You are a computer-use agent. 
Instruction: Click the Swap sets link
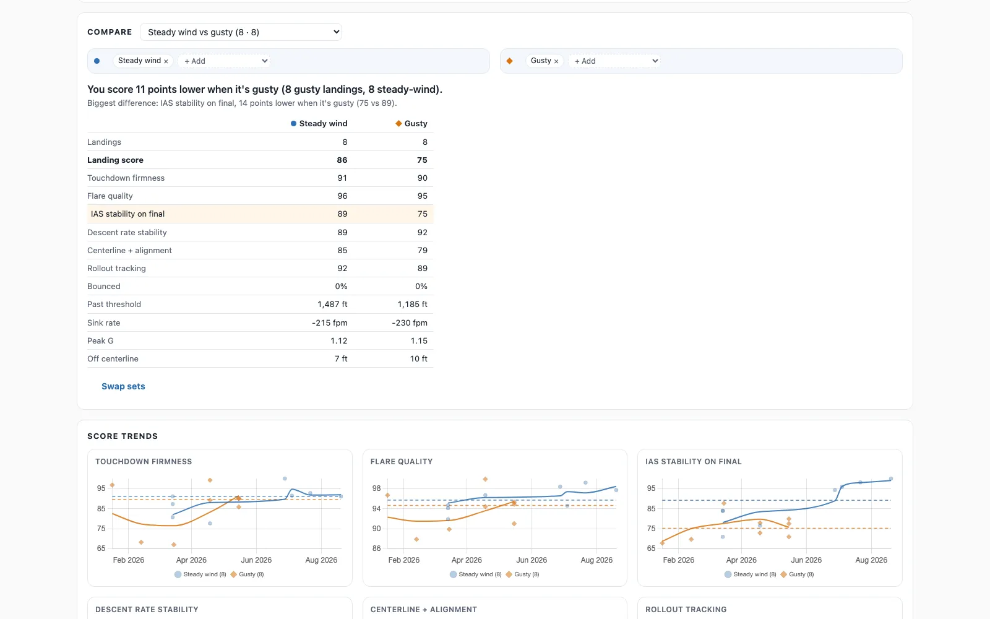[123, 386]
